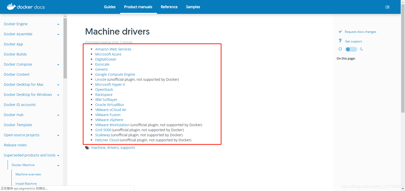Follow the Grid 5000 plugin link
This screenshot has height=191, width=405.
click(x=103, y=130)
